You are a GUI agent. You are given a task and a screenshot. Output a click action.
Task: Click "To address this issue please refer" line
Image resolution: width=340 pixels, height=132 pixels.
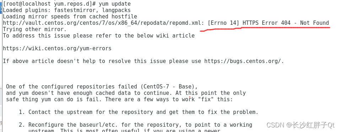point(99,36)
